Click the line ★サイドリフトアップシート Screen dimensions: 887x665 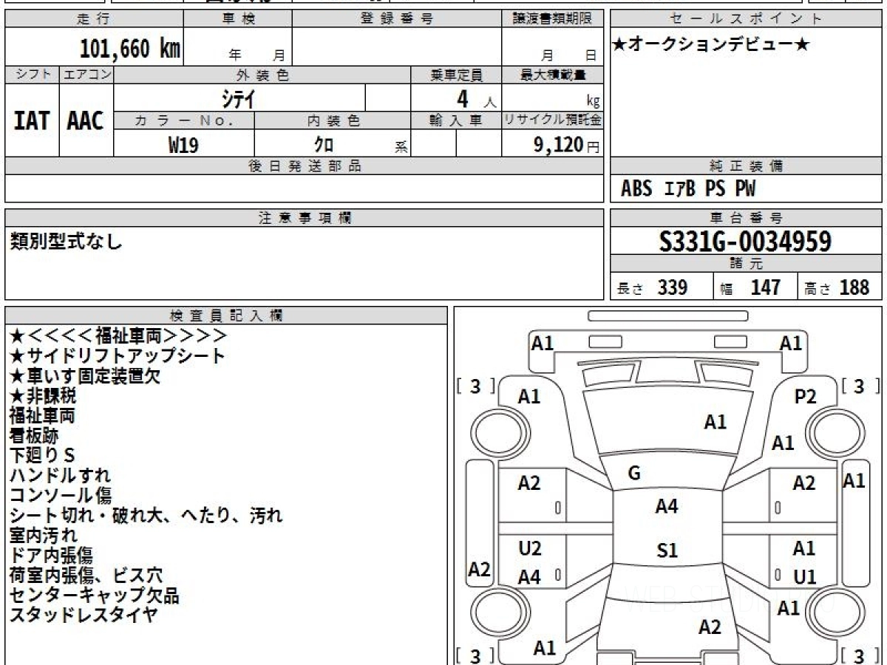coord(118,355)
